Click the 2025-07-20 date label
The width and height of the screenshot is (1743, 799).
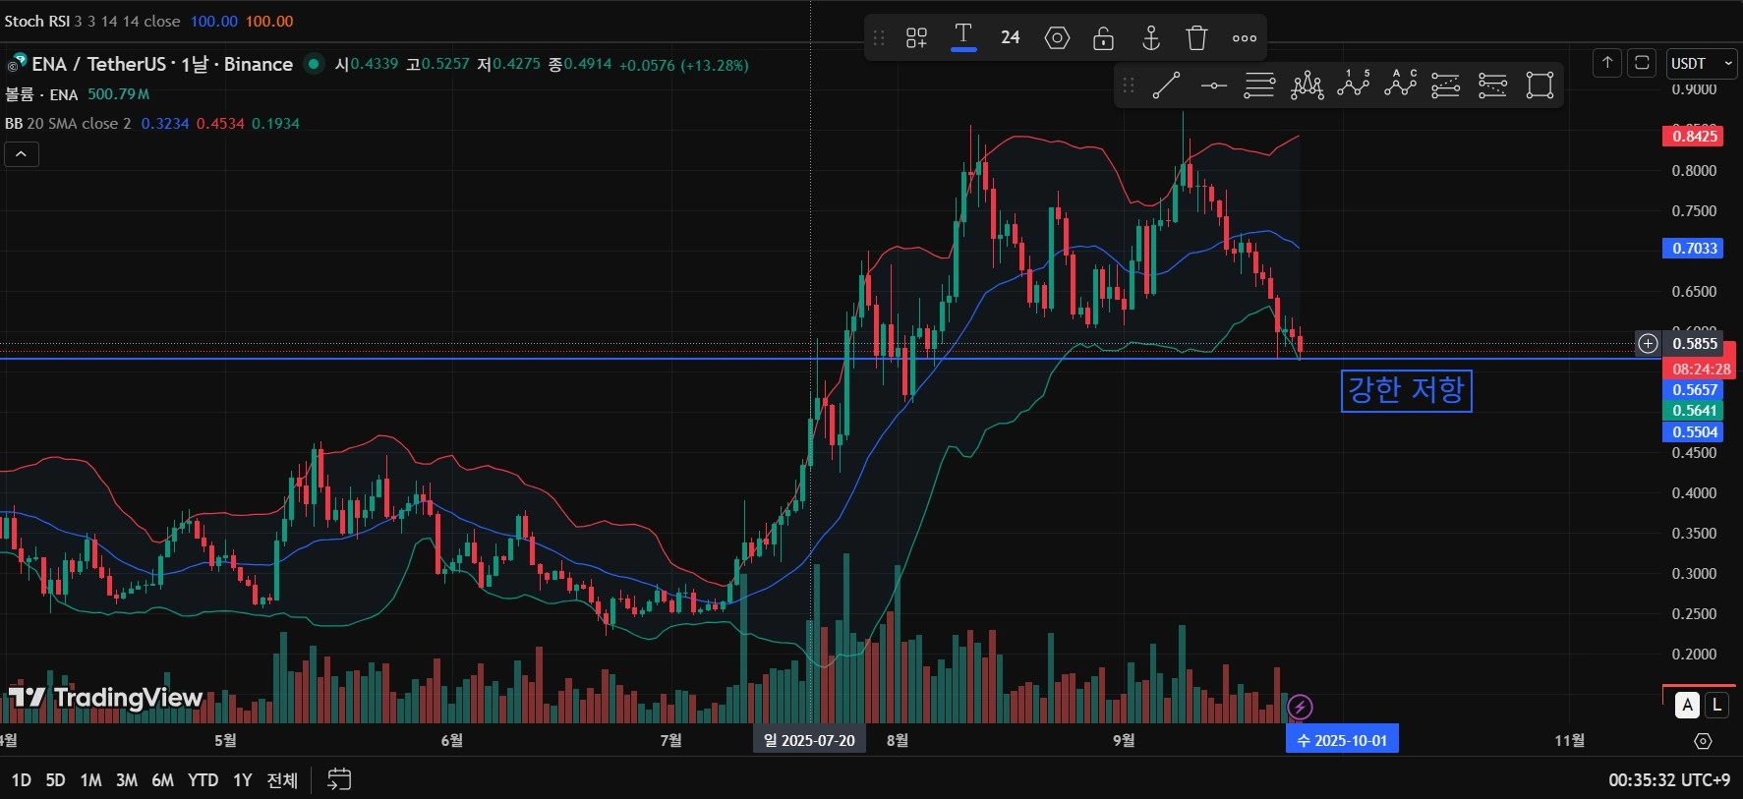pos(809,740)
